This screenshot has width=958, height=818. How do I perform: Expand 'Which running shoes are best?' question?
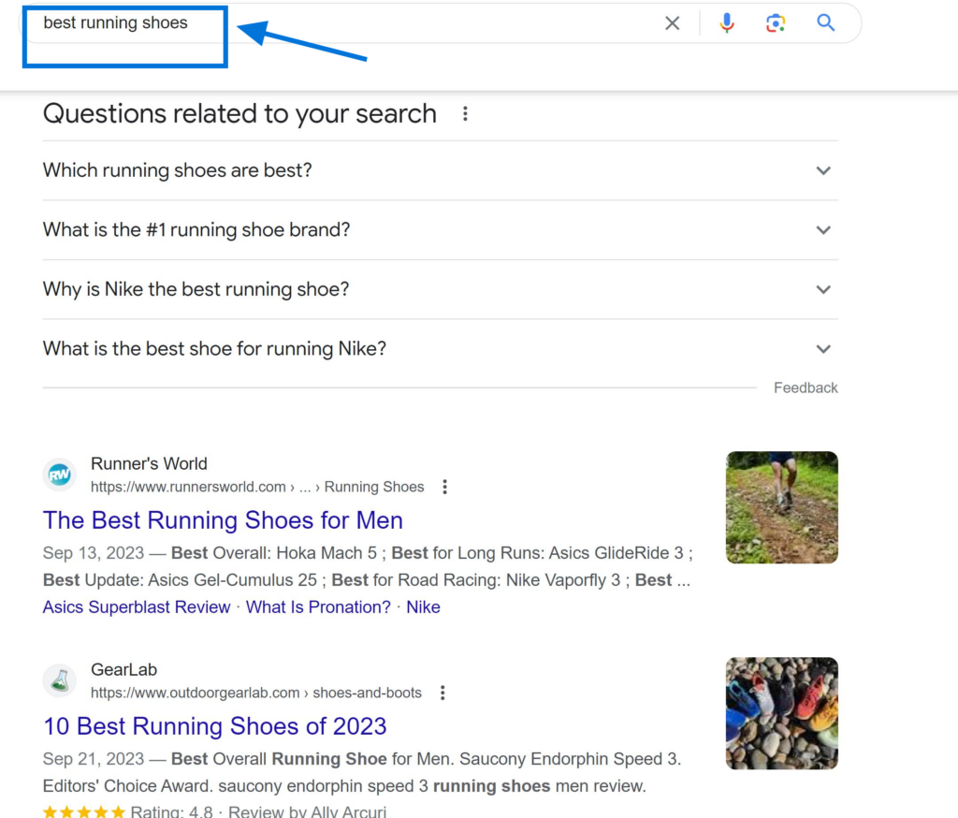tap(823, 170)
